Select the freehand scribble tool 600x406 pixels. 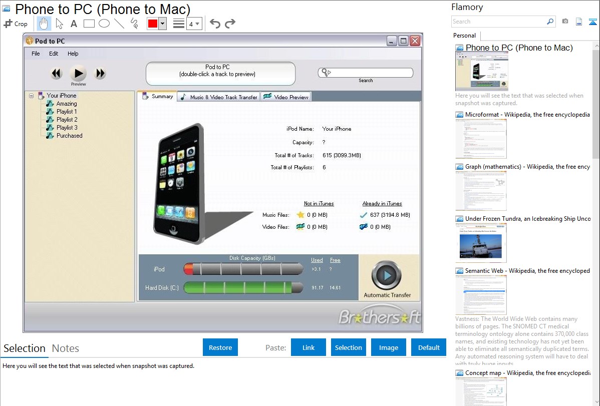click(x=134, y=24)
